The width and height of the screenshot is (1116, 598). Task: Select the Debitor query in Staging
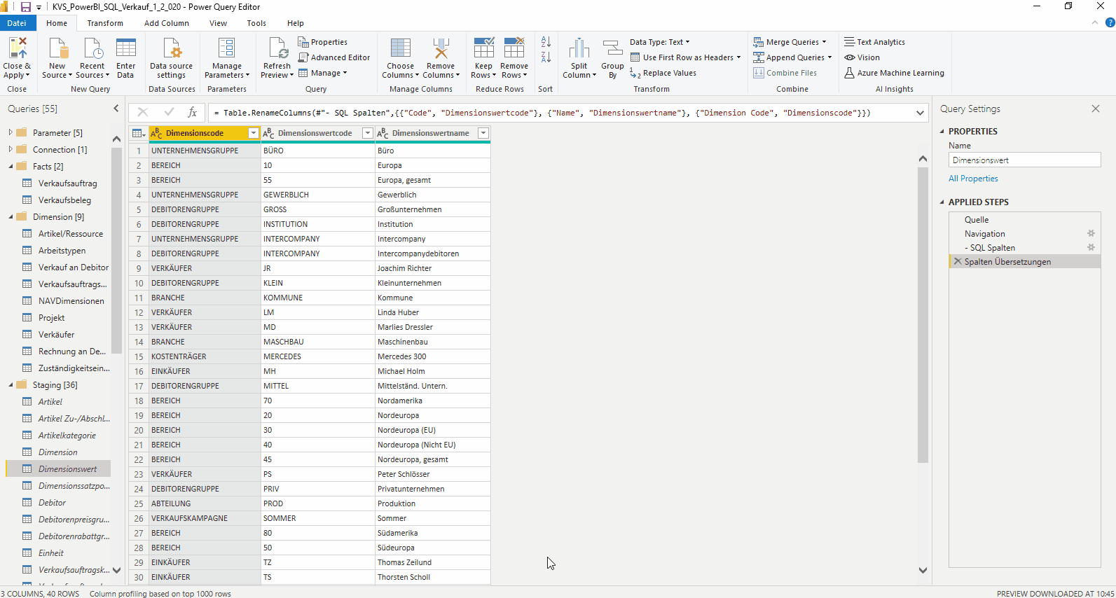tap(52, 502)
